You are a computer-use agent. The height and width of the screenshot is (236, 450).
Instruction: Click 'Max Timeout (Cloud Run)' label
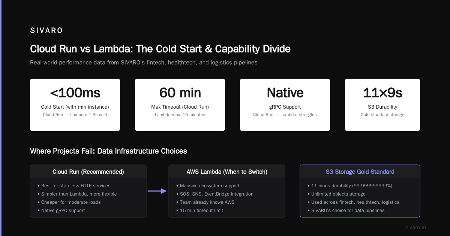180,107
